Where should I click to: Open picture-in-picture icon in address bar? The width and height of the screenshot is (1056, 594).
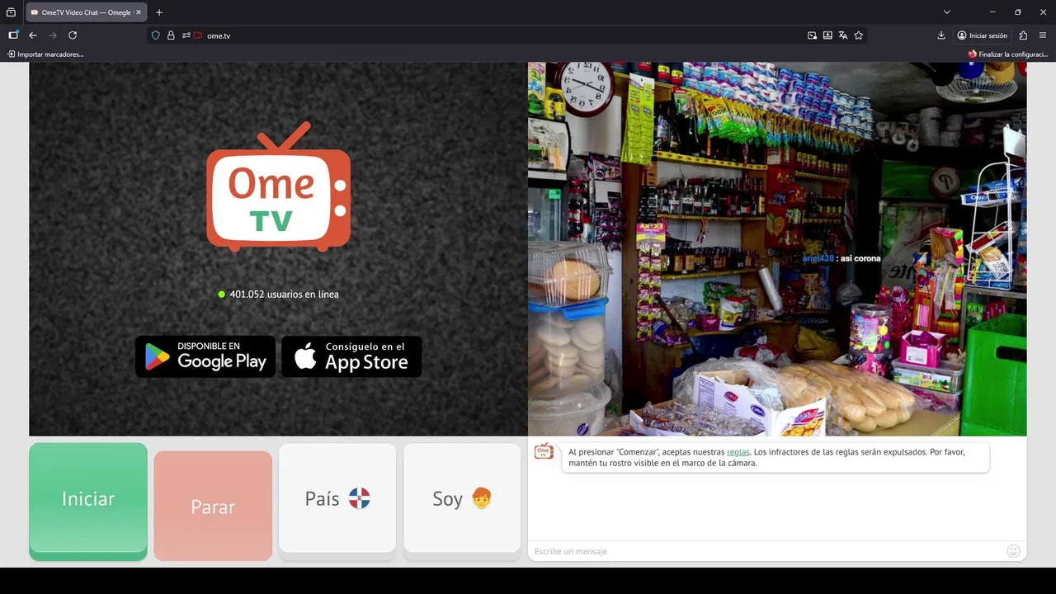click(813, 35)
